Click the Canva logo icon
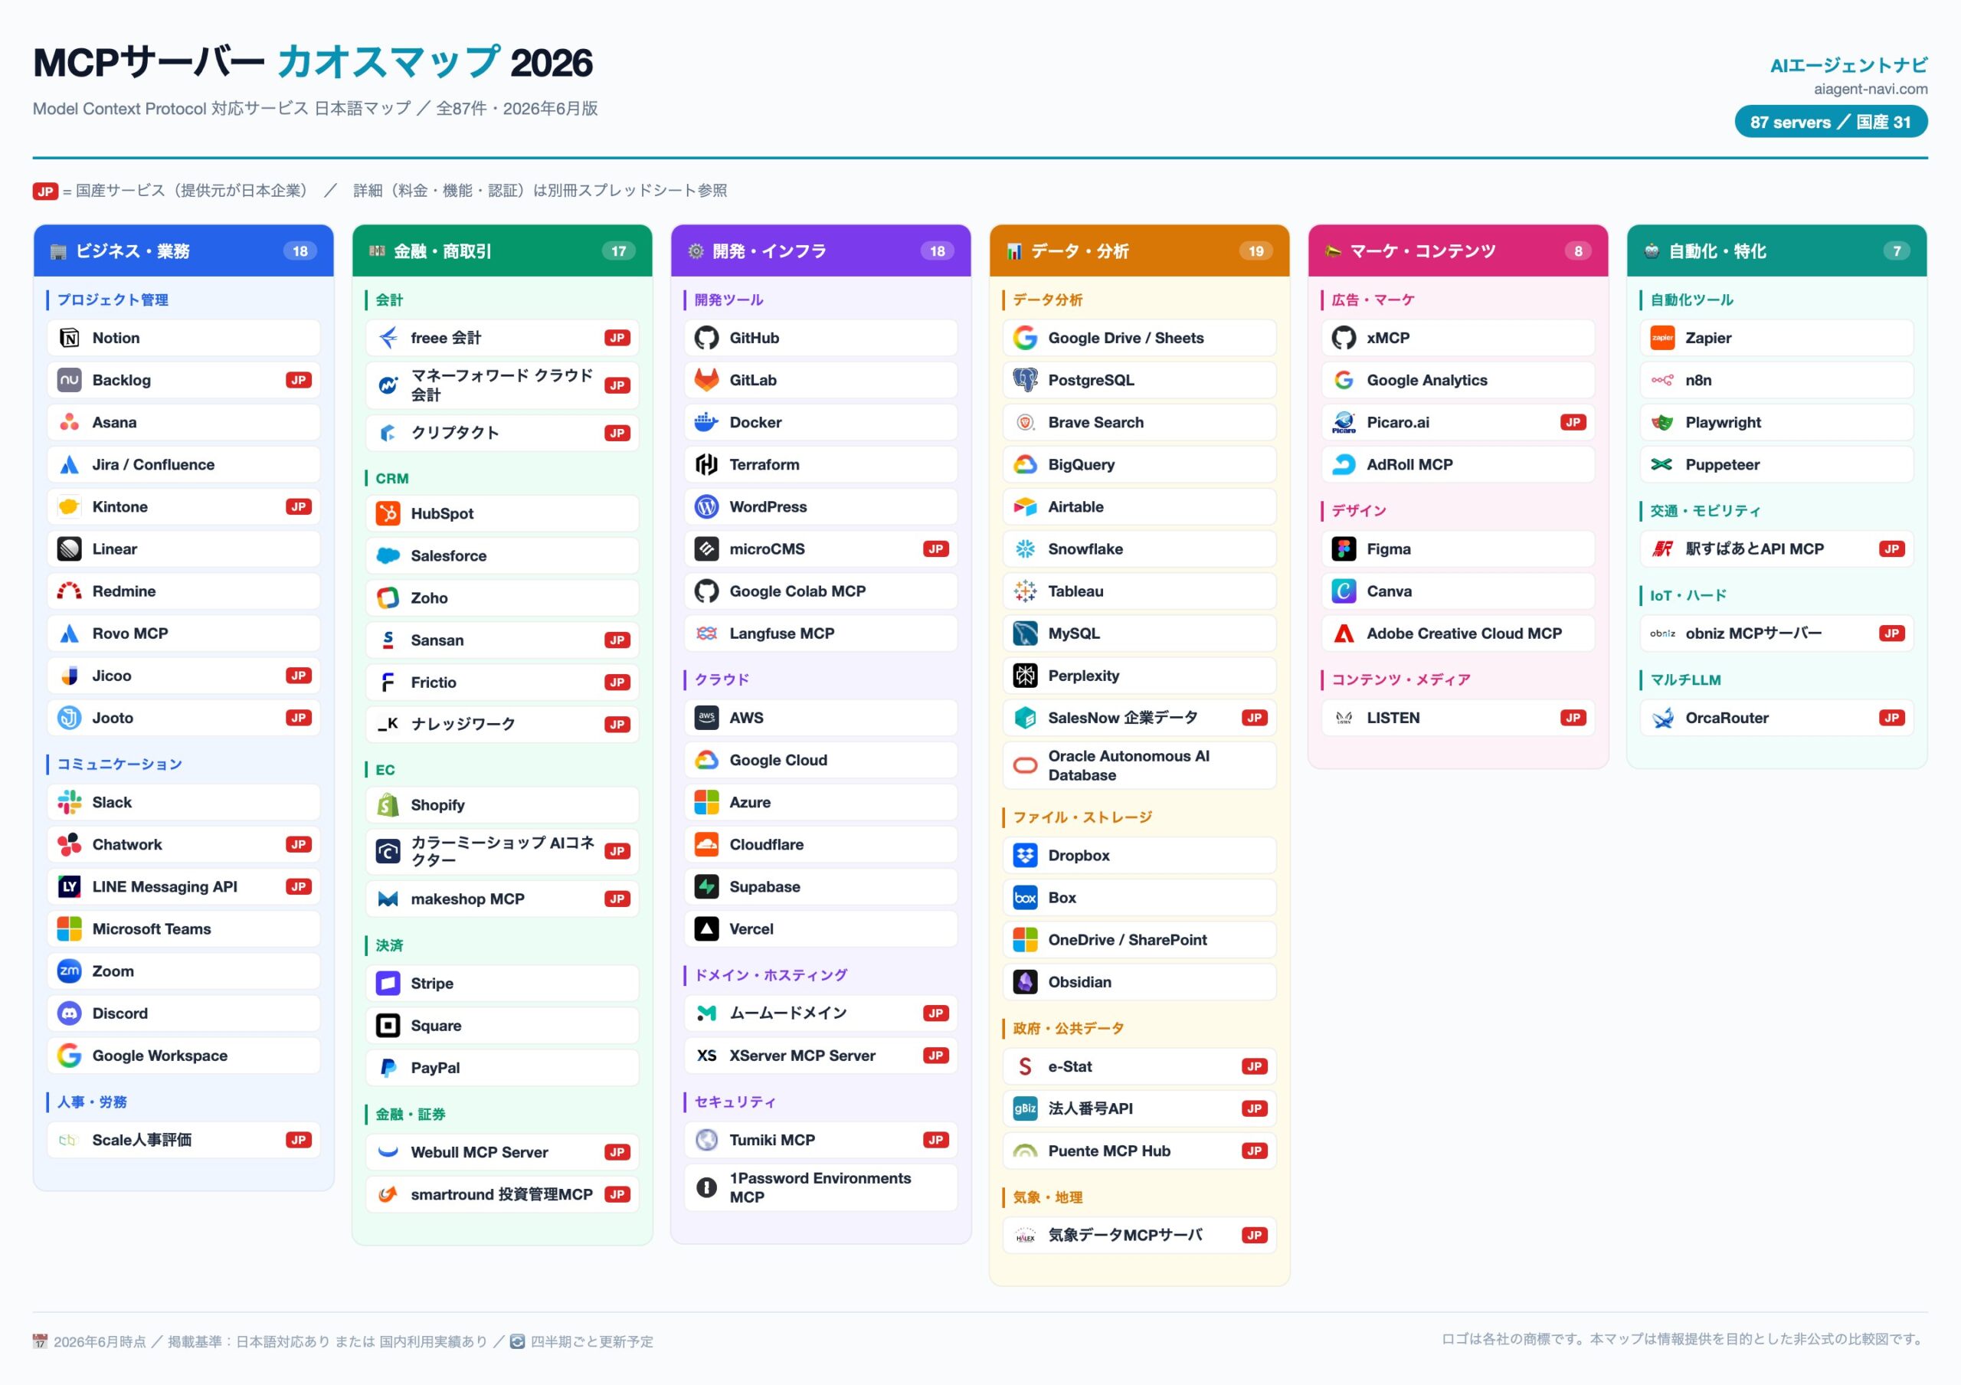Image resolution: width=1961 pixels, height=1385 pixels. pos(1344,591)
